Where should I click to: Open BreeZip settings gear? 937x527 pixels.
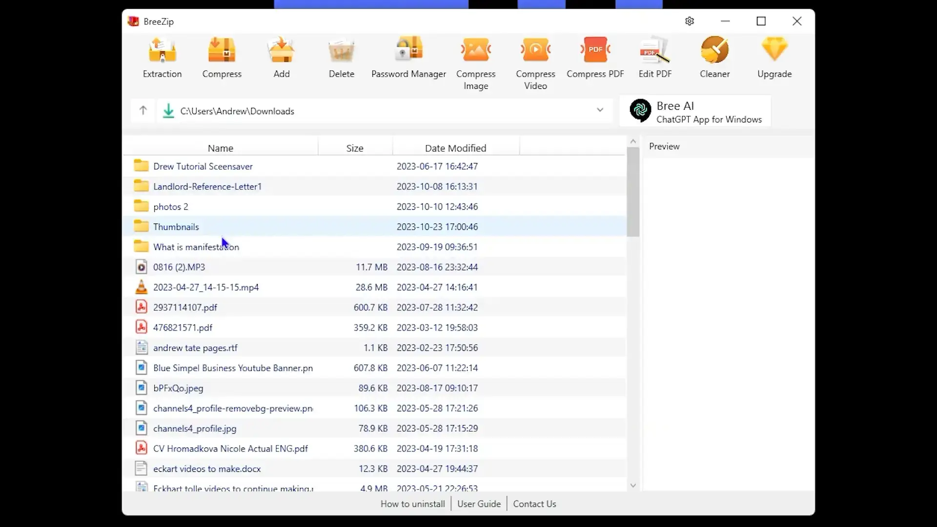point(689,21)
